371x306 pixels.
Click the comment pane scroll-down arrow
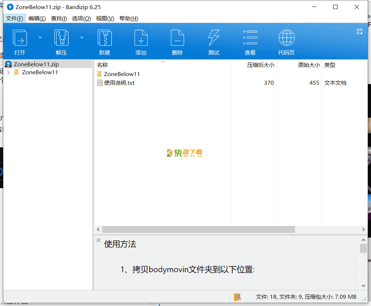(x=364, y=286)
